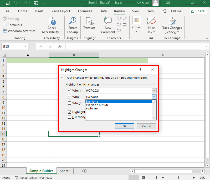Open the Thesaurus tool
Image resolution: width=210 pixels, height=180 pixels.
tap(12, 25)
